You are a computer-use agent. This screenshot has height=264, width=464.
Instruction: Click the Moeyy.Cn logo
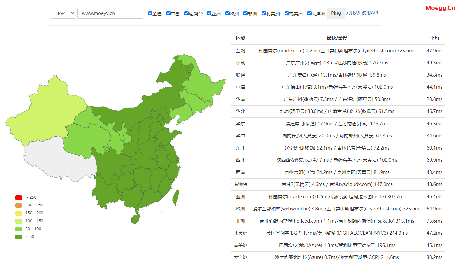coord(440,8)
